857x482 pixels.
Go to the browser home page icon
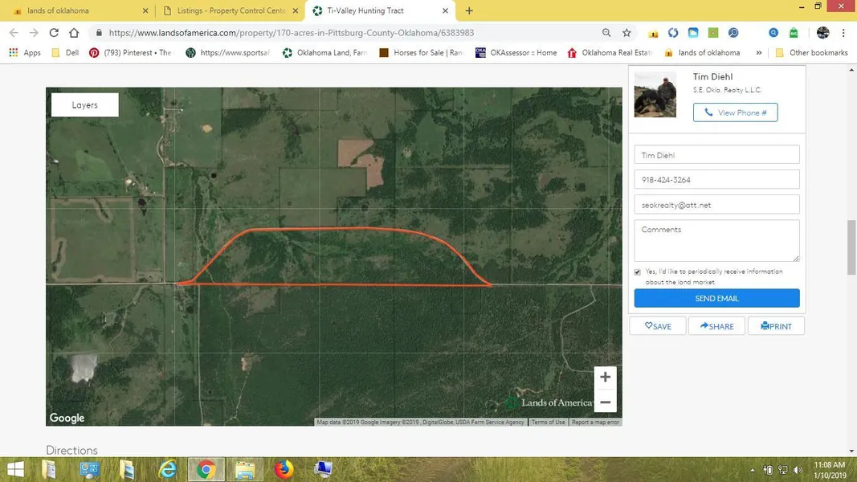74,33
